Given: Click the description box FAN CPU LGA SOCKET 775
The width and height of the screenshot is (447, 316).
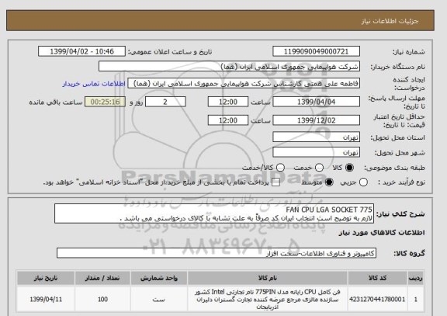Looking at the screenshot, I should [214, 214].
